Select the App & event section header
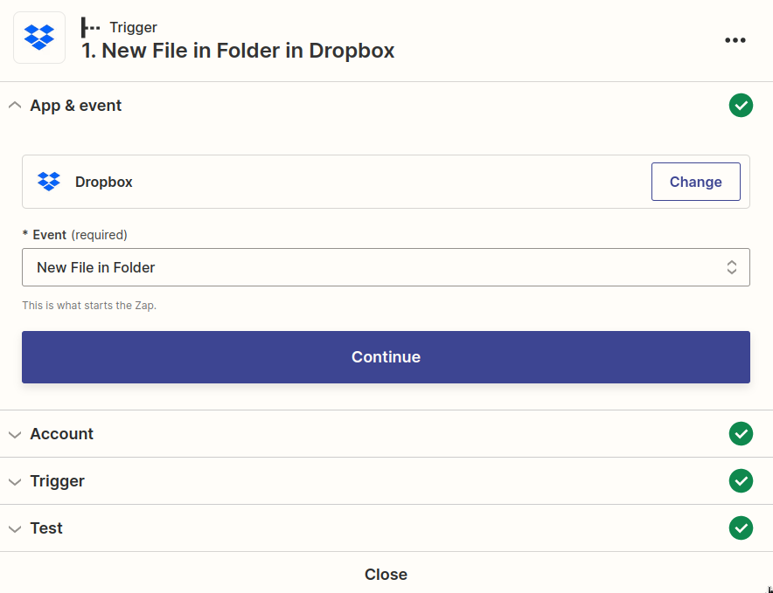This screenshot has height=593, width=773. click(75, 105)
